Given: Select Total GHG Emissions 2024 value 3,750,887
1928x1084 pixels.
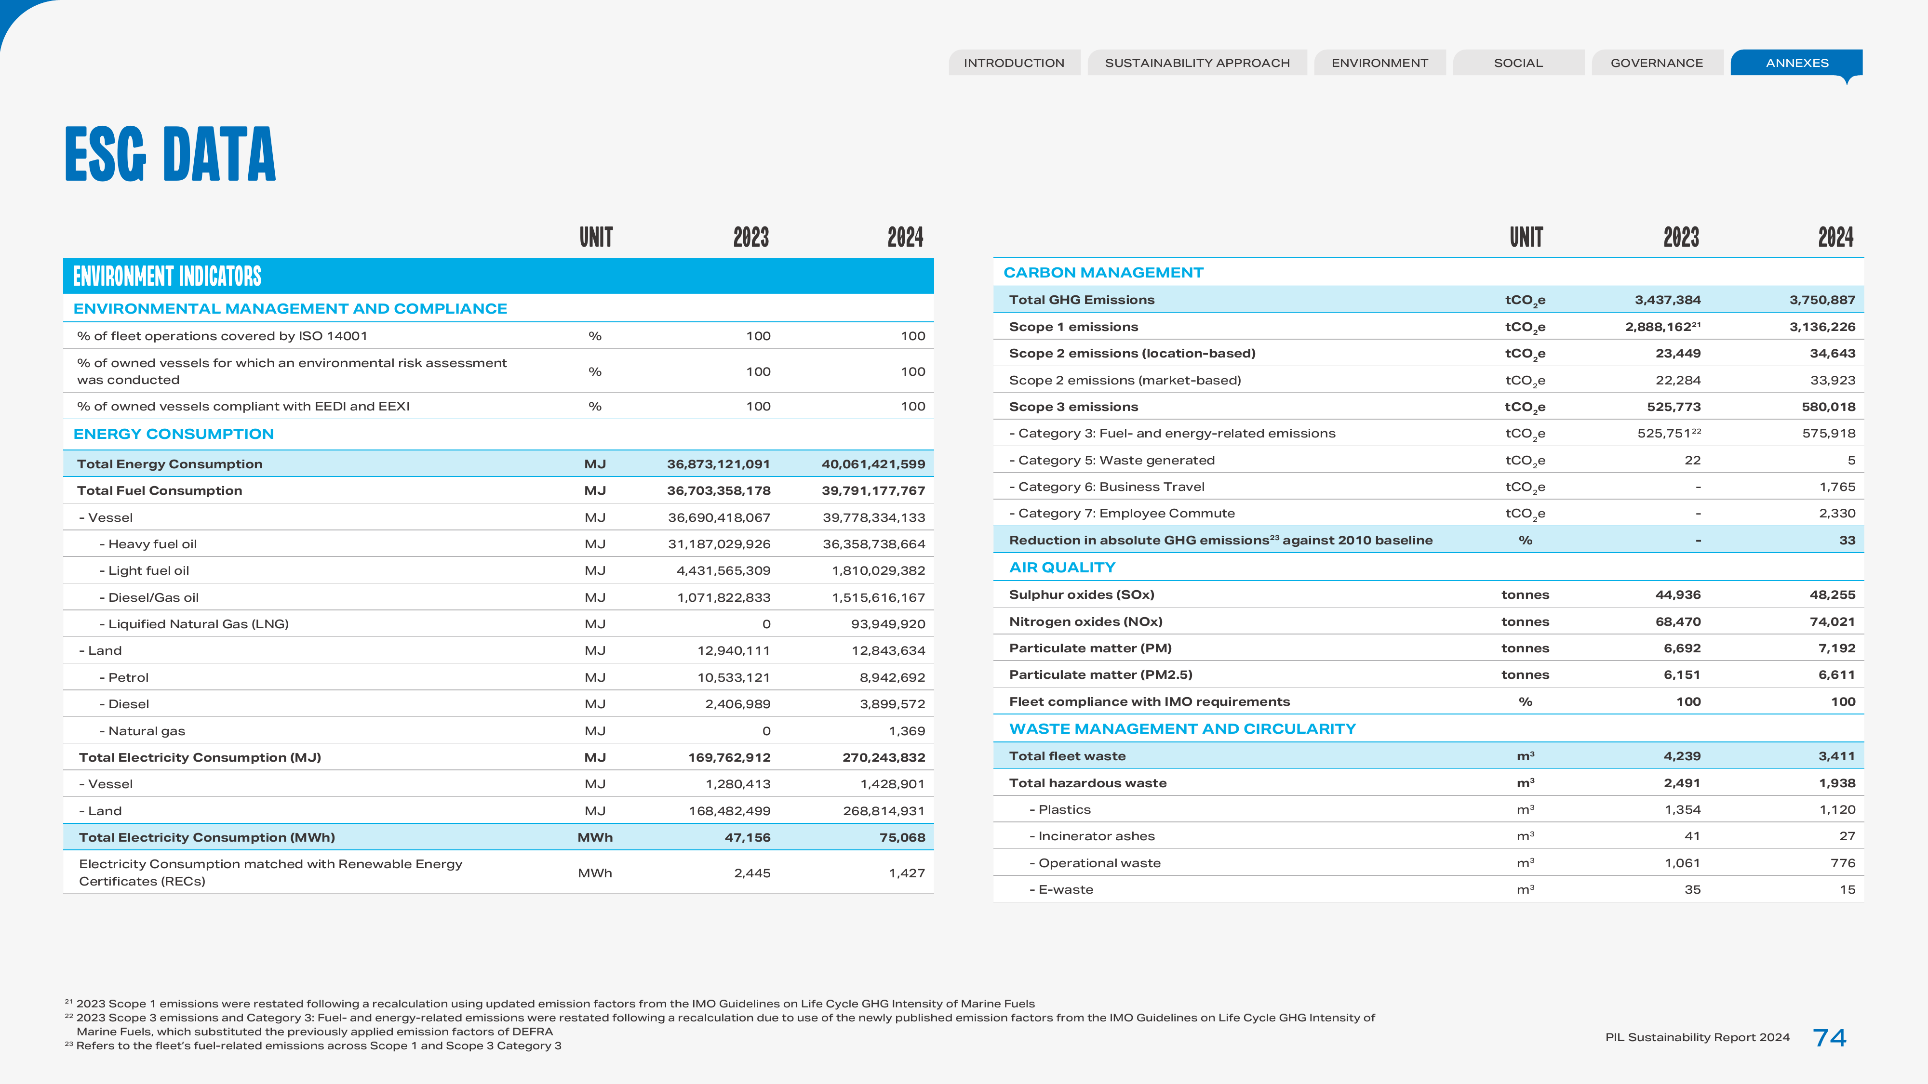Looking at the screenshot, I should [1822, 300].
